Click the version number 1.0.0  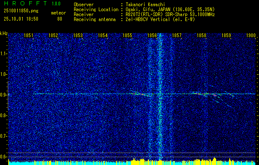pos(56,4)
